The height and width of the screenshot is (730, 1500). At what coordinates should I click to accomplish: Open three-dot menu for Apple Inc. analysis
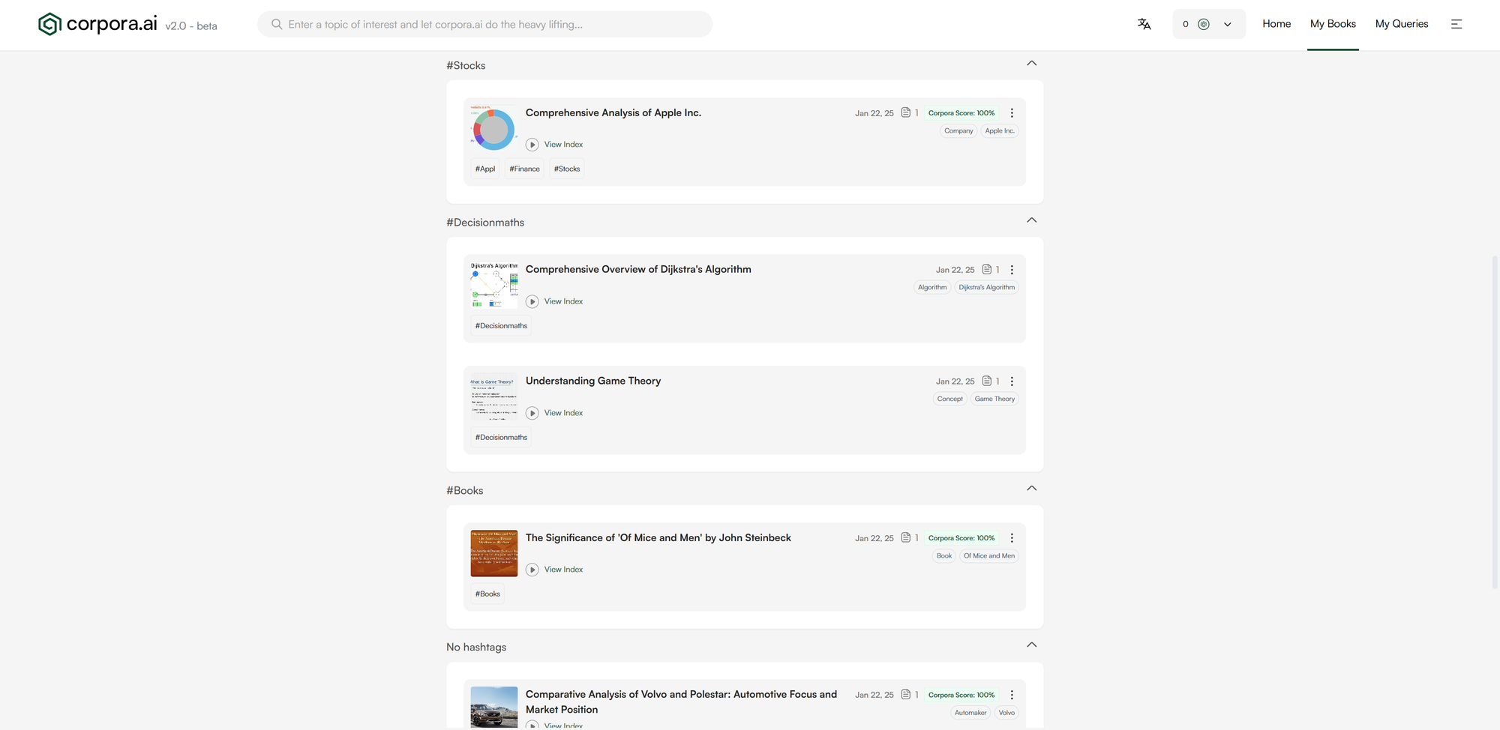[x=1012, y=113]
